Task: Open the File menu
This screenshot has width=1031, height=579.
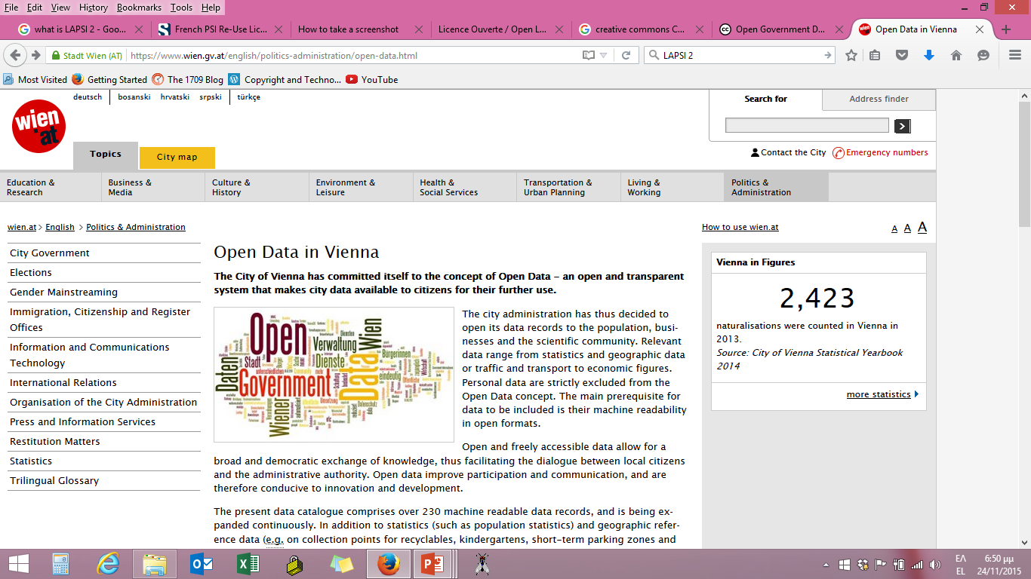Action: 11,8
